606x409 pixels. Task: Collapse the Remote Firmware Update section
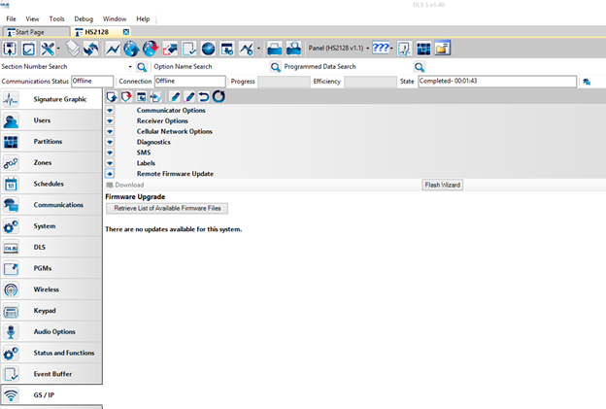click(110, 174)
